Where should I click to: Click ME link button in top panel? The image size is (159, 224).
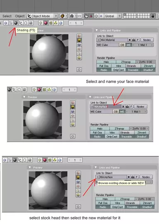[x=128, y=45]
